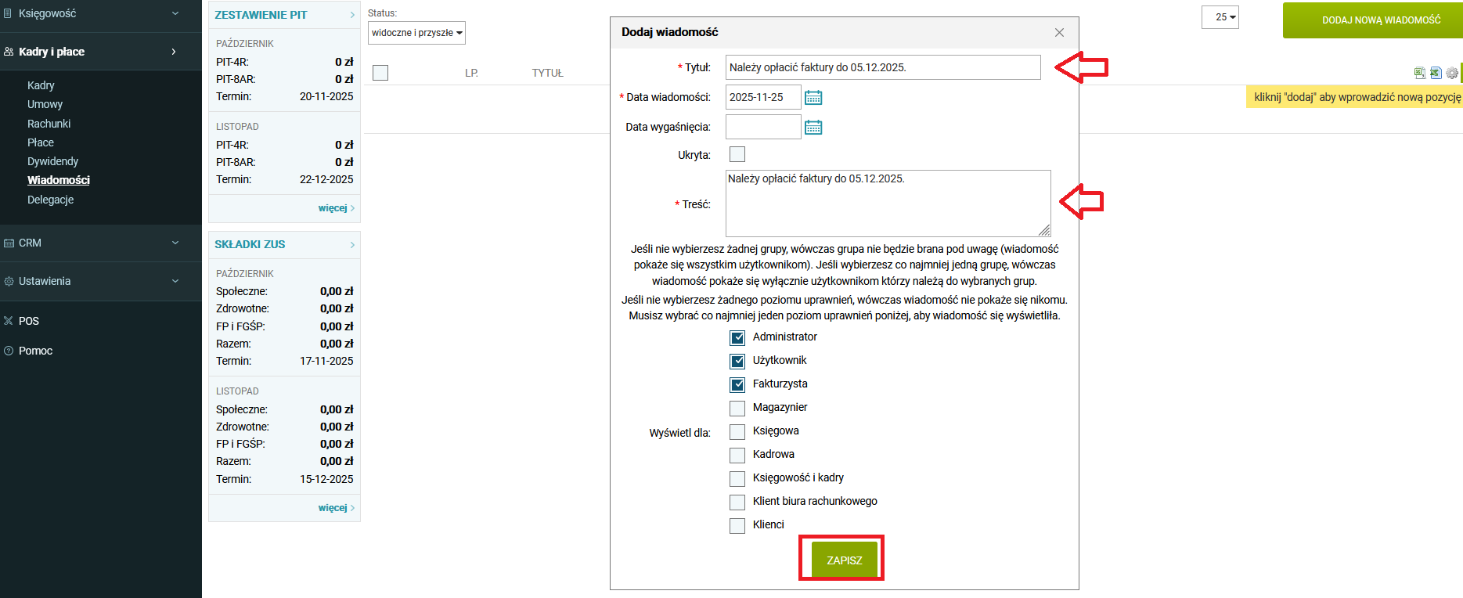Viewport: 1463px width, 598px height.
Task: Open the page size dropdown showing 25
Action: point(1220,17)
